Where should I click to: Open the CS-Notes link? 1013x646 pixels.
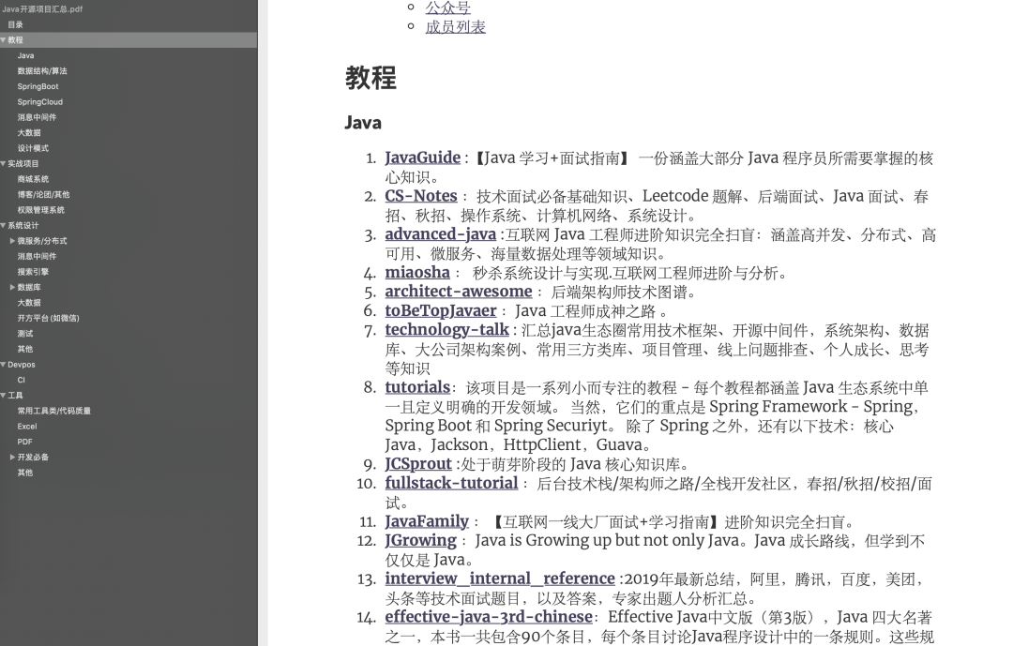click(x=421, y=196)
